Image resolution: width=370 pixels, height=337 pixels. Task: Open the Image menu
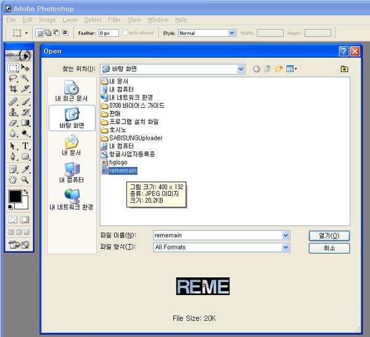click(47, 20)
